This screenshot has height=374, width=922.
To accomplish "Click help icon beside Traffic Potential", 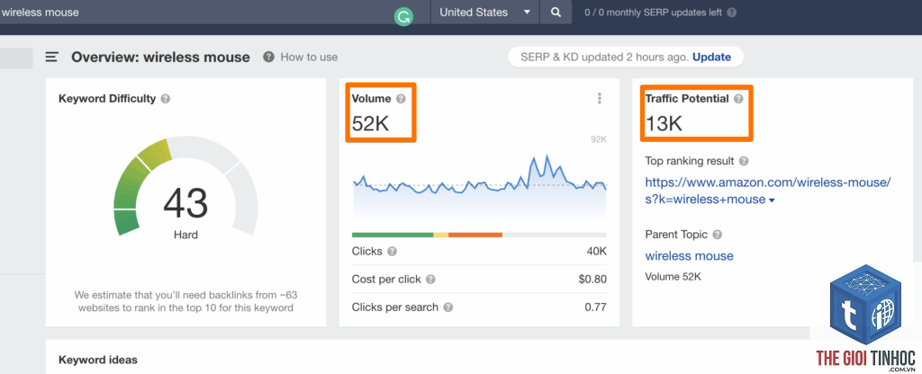I will (738, 99).
